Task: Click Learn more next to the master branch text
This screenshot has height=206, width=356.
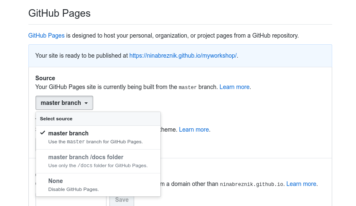Action: pyautogui.click(x=234, y=87)
